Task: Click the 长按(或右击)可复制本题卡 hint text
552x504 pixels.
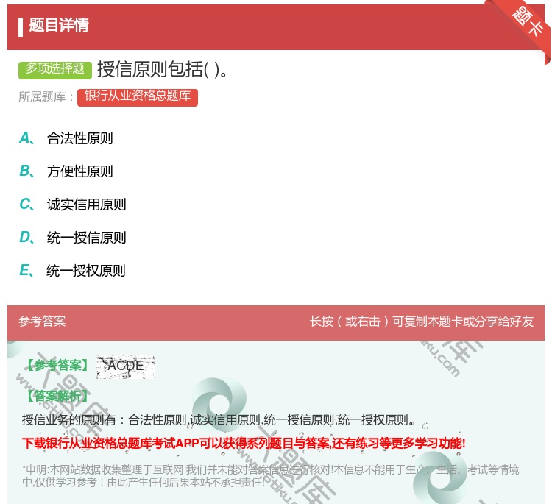Action: click(422, 322)
